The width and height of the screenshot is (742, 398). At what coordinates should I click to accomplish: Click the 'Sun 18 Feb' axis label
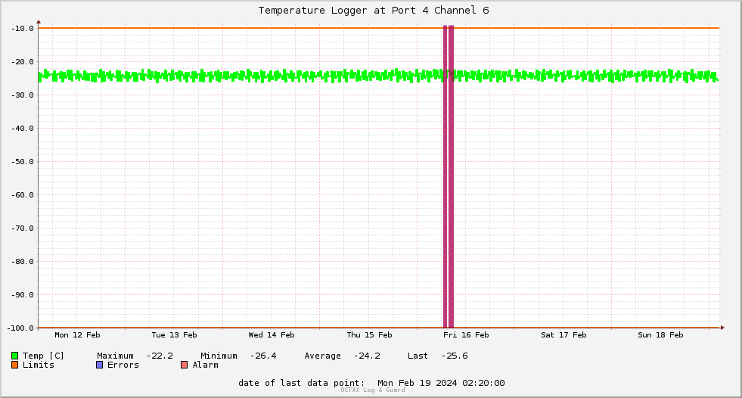click(660, 335)
